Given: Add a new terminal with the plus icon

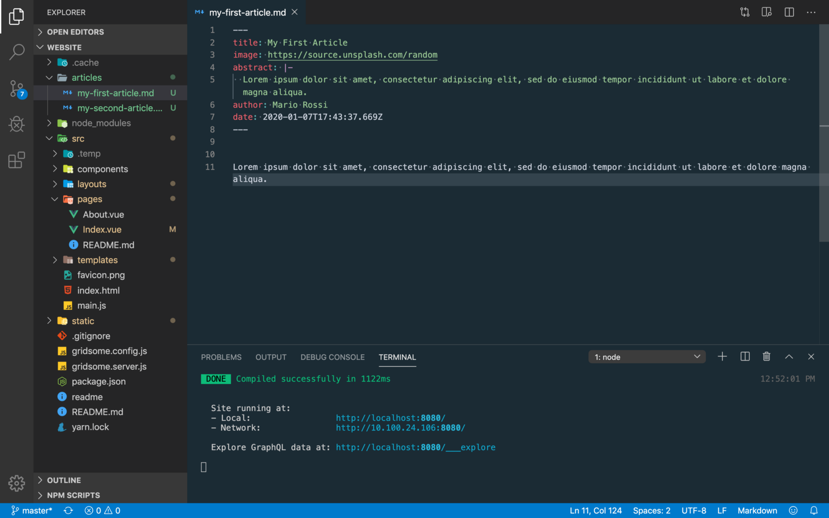Looking at the screenshot, I should [722, 356].
